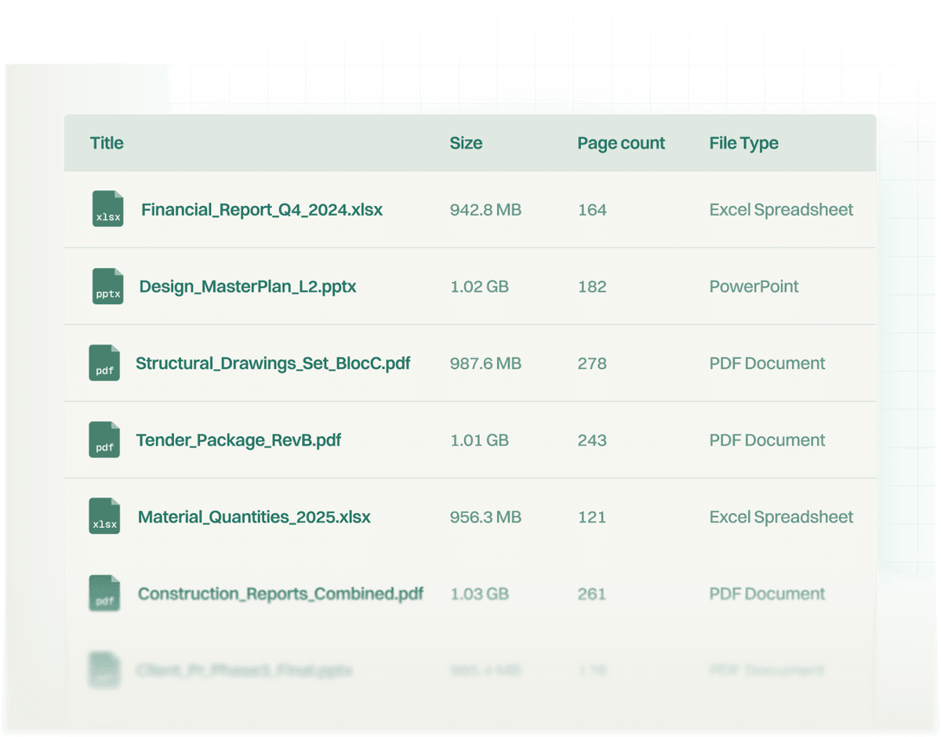Click the blurred file icon in last row
This screenshot has width=941, height=737.
click(x=104, y=670)
